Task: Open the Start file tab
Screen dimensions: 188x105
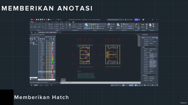Action: [35, 32]
